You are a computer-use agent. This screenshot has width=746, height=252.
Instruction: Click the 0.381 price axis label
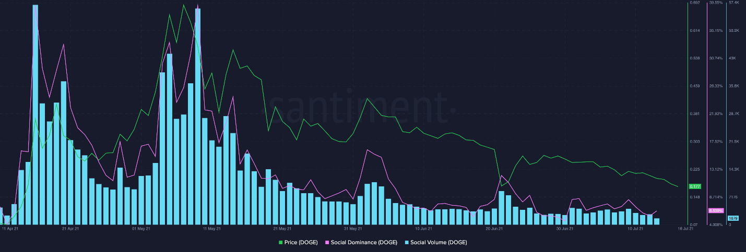pos(695,114)
